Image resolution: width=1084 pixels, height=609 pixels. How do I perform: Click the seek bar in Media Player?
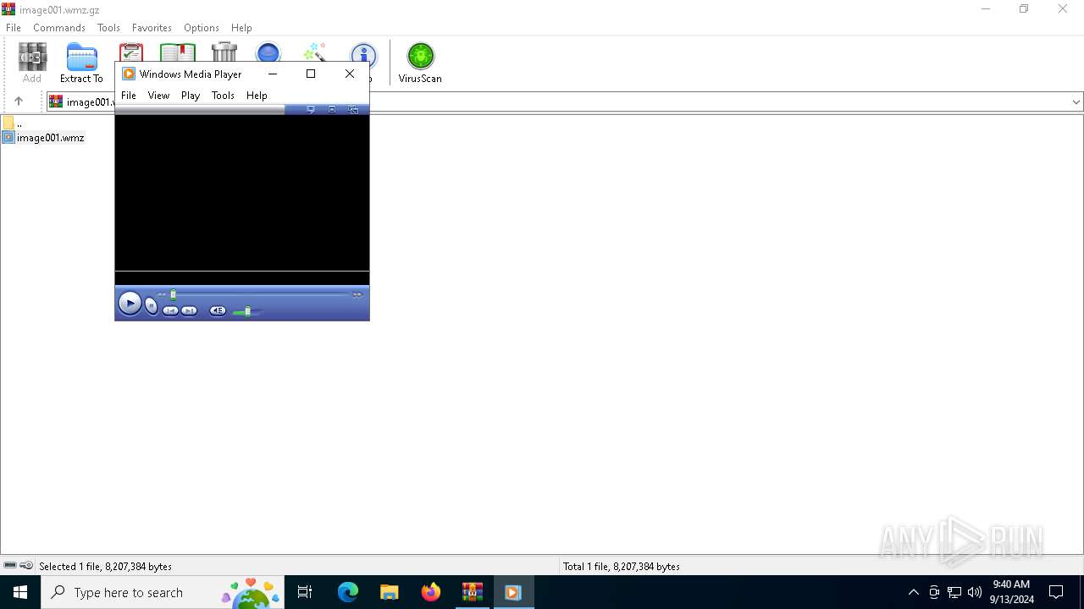click(258, 294)
